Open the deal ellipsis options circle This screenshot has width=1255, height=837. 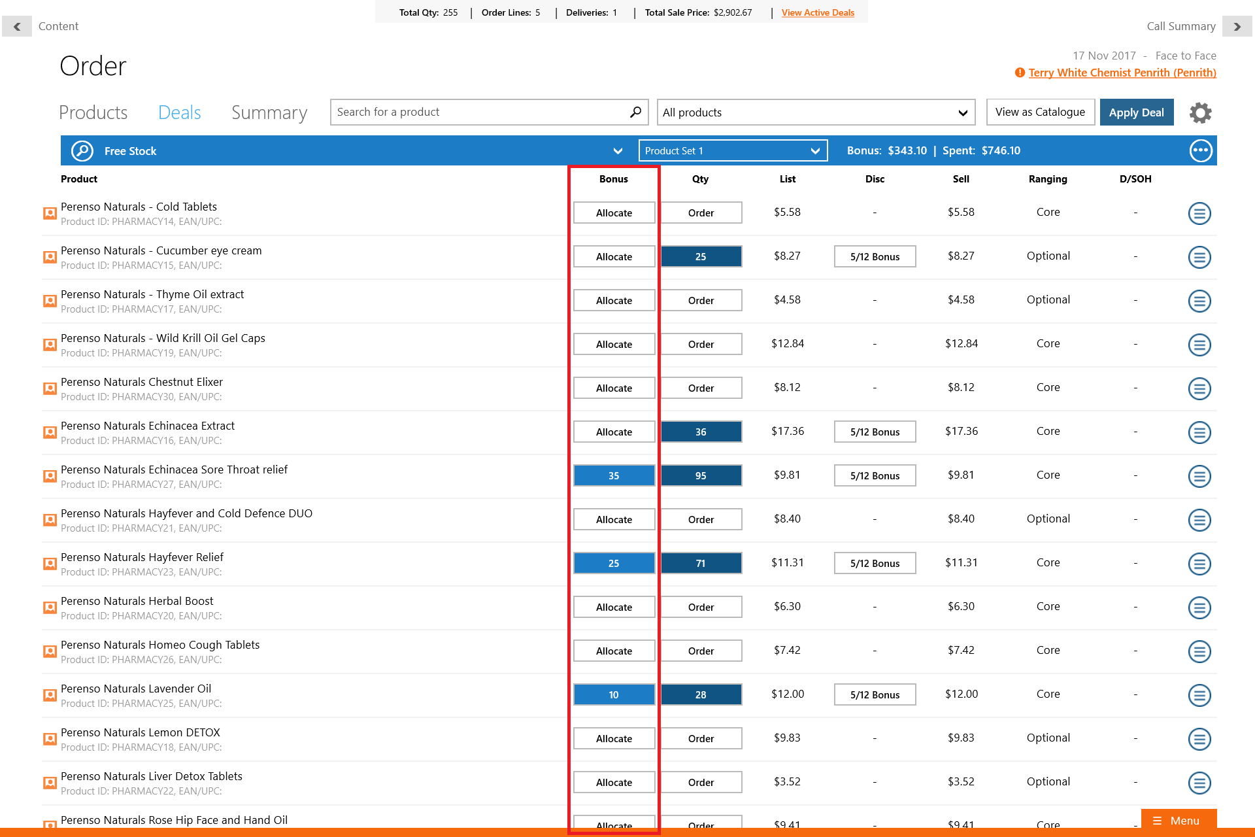pos(1200,150)
